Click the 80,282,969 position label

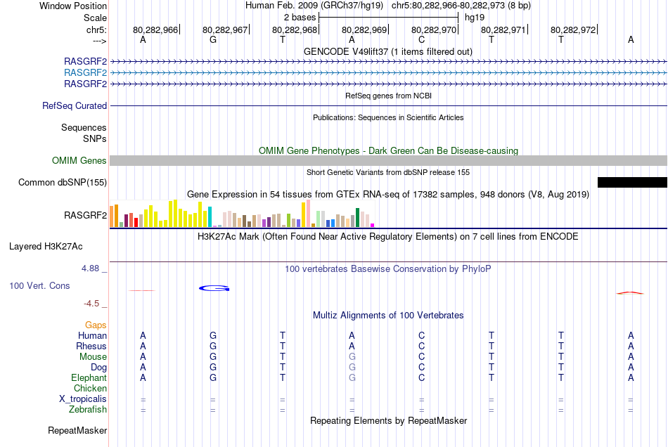click(364, 30)
